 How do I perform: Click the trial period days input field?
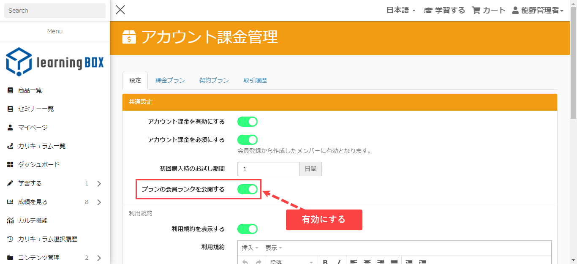click(x=268, y=169)
